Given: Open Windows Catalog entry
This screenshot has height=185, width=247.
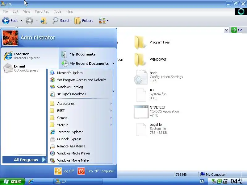Looking at the screenshot, I should pos(80,87).
